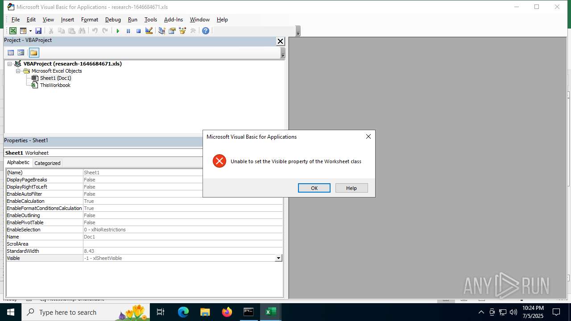Open the Insert object dropdown arrow
Image resolution: width=571 pixels, height=321 pixels.
30,31
